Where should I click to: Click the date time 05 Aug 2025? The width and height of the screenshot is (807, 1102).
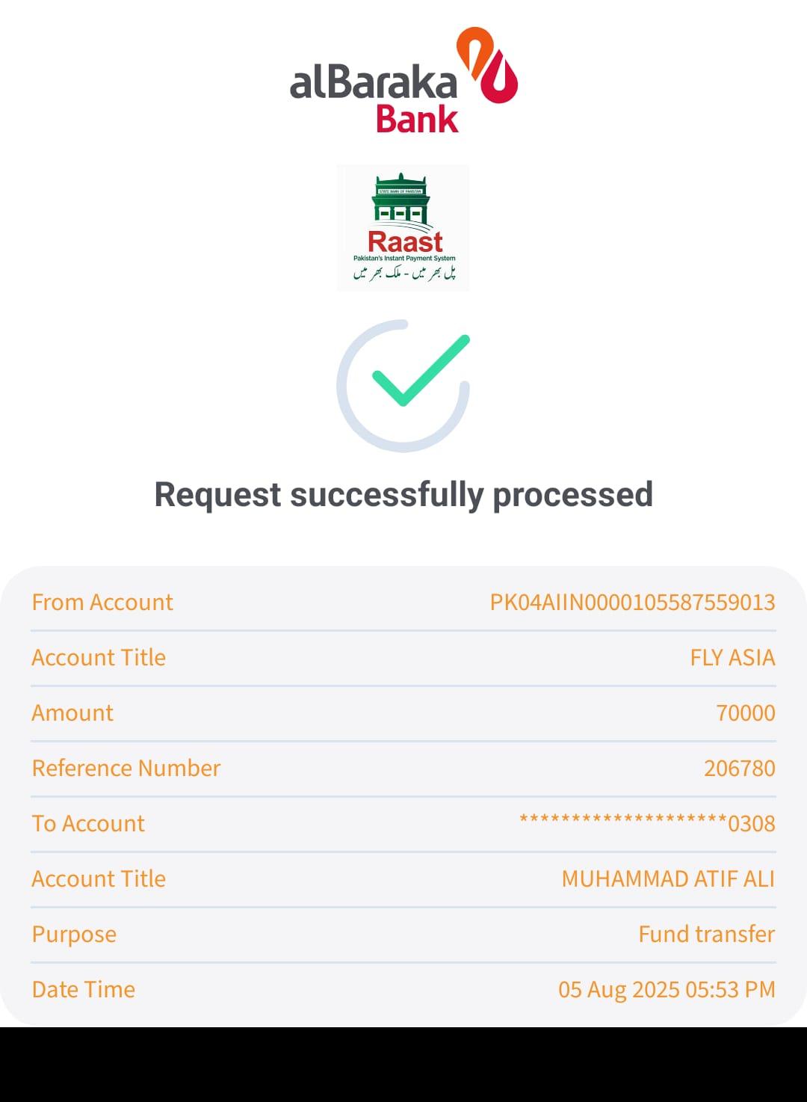667,990
